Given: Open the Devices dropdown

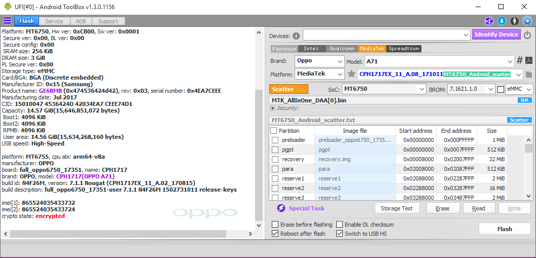Looking at the screenshot, I should point(386,35).
